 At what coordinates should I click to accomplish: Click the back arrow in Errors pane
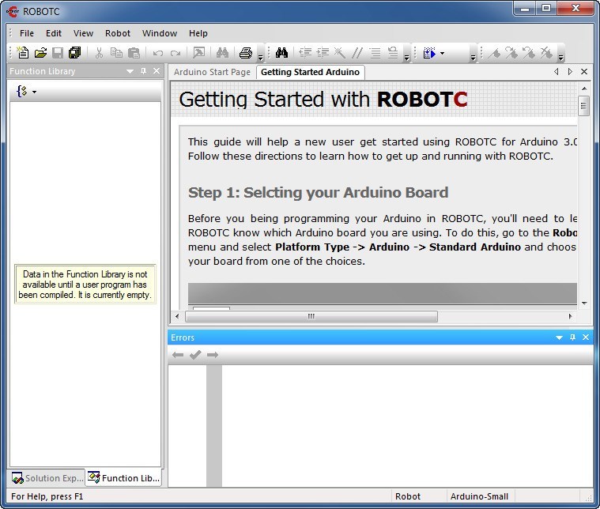coord(178,355)
